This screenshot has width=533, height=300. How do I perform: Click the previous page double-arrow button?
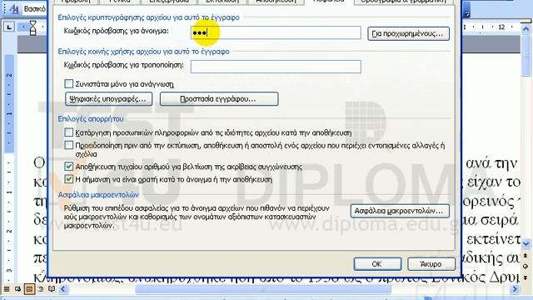tap(526, 255)
